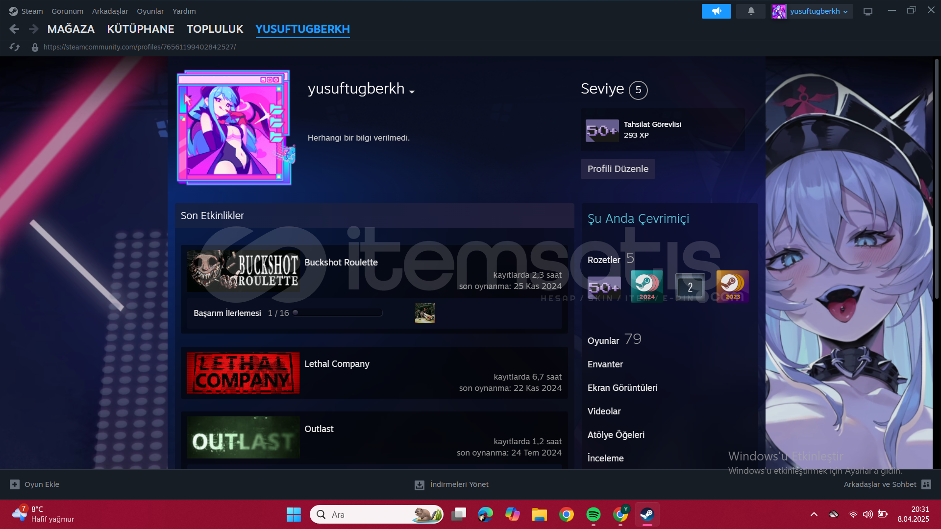941x529 pixels.
Task: Switch to Big Picture mode monitor icon
Action: pos(868,11)
